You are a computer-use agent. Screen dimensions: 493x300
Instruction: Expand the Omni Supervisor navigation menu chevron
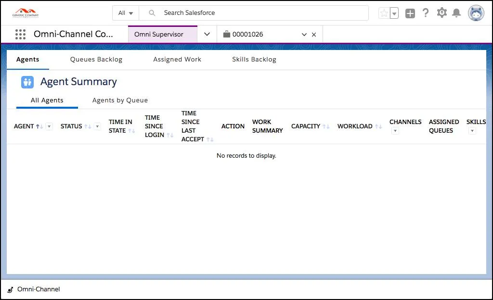[207, 34]
